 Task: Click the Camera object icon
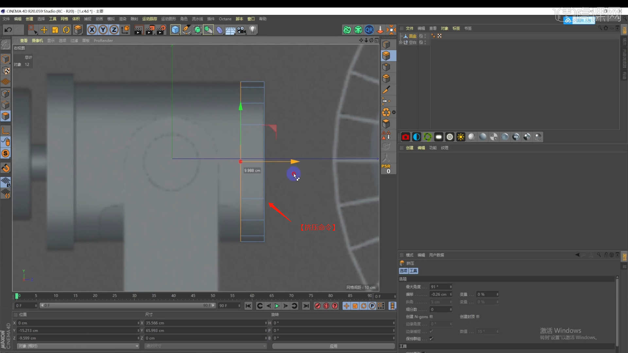[x=241, y=30]
